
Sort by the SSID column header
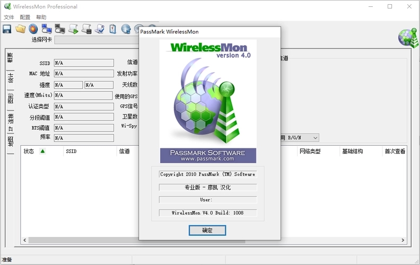[x=90, y=151]
